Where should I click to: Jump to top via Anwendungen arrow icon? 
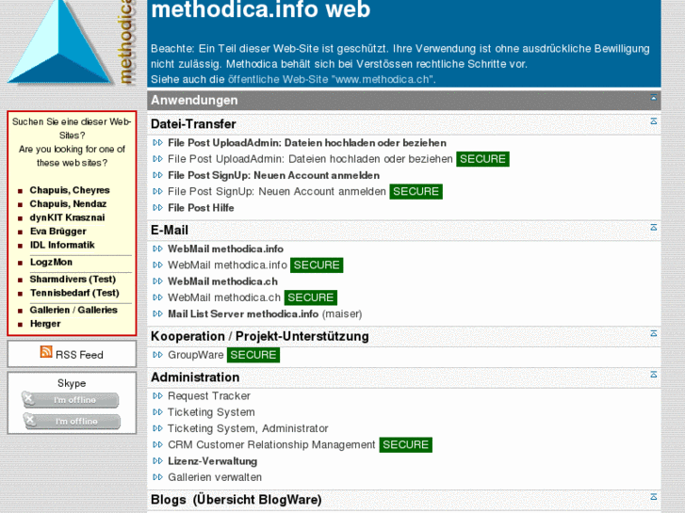coord(654,98)
